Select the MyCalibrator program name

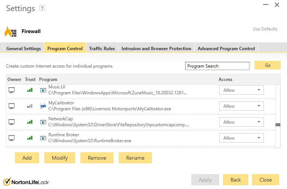61,103
